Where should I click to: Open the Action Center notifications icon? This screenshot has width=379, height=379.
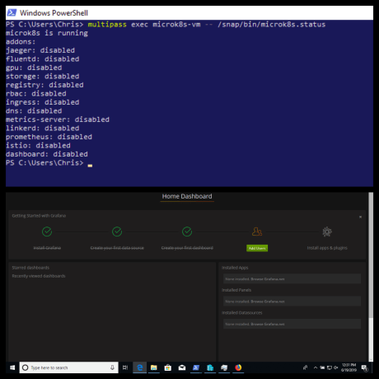(364, 367)
